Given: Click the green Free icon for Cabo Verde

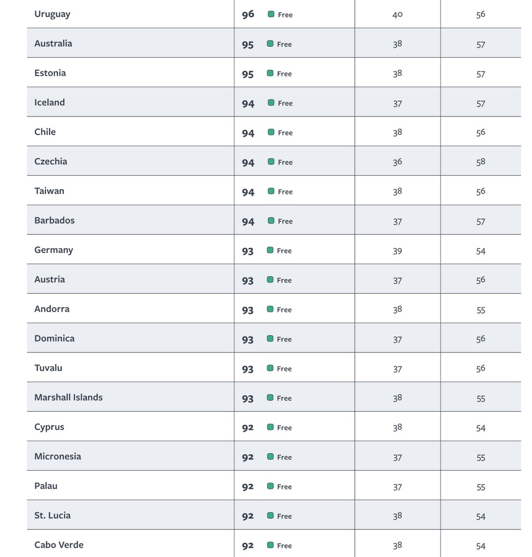Looking at the screenshot, I should click(270, 545).
